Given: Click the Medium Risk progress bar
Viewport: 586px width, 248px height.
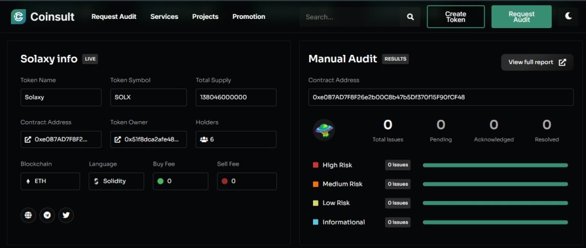Looking at the screenshot, I should 495,184.
